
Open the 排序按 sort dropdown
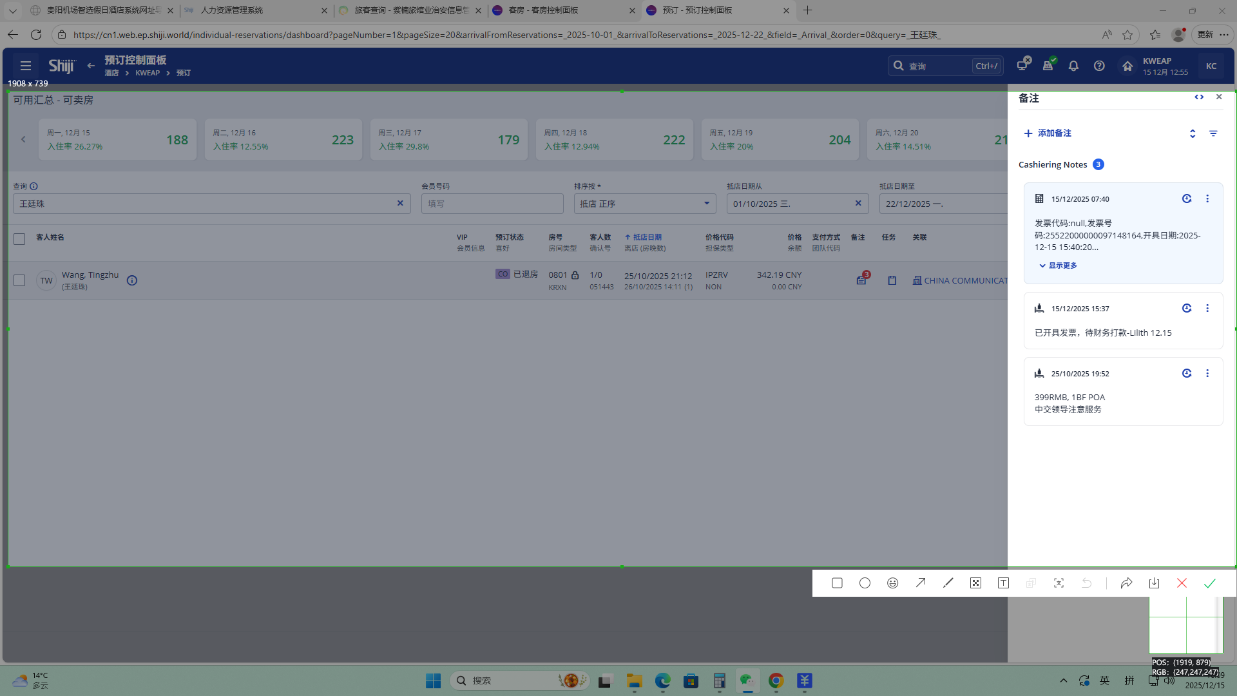[x=644, y=204]
